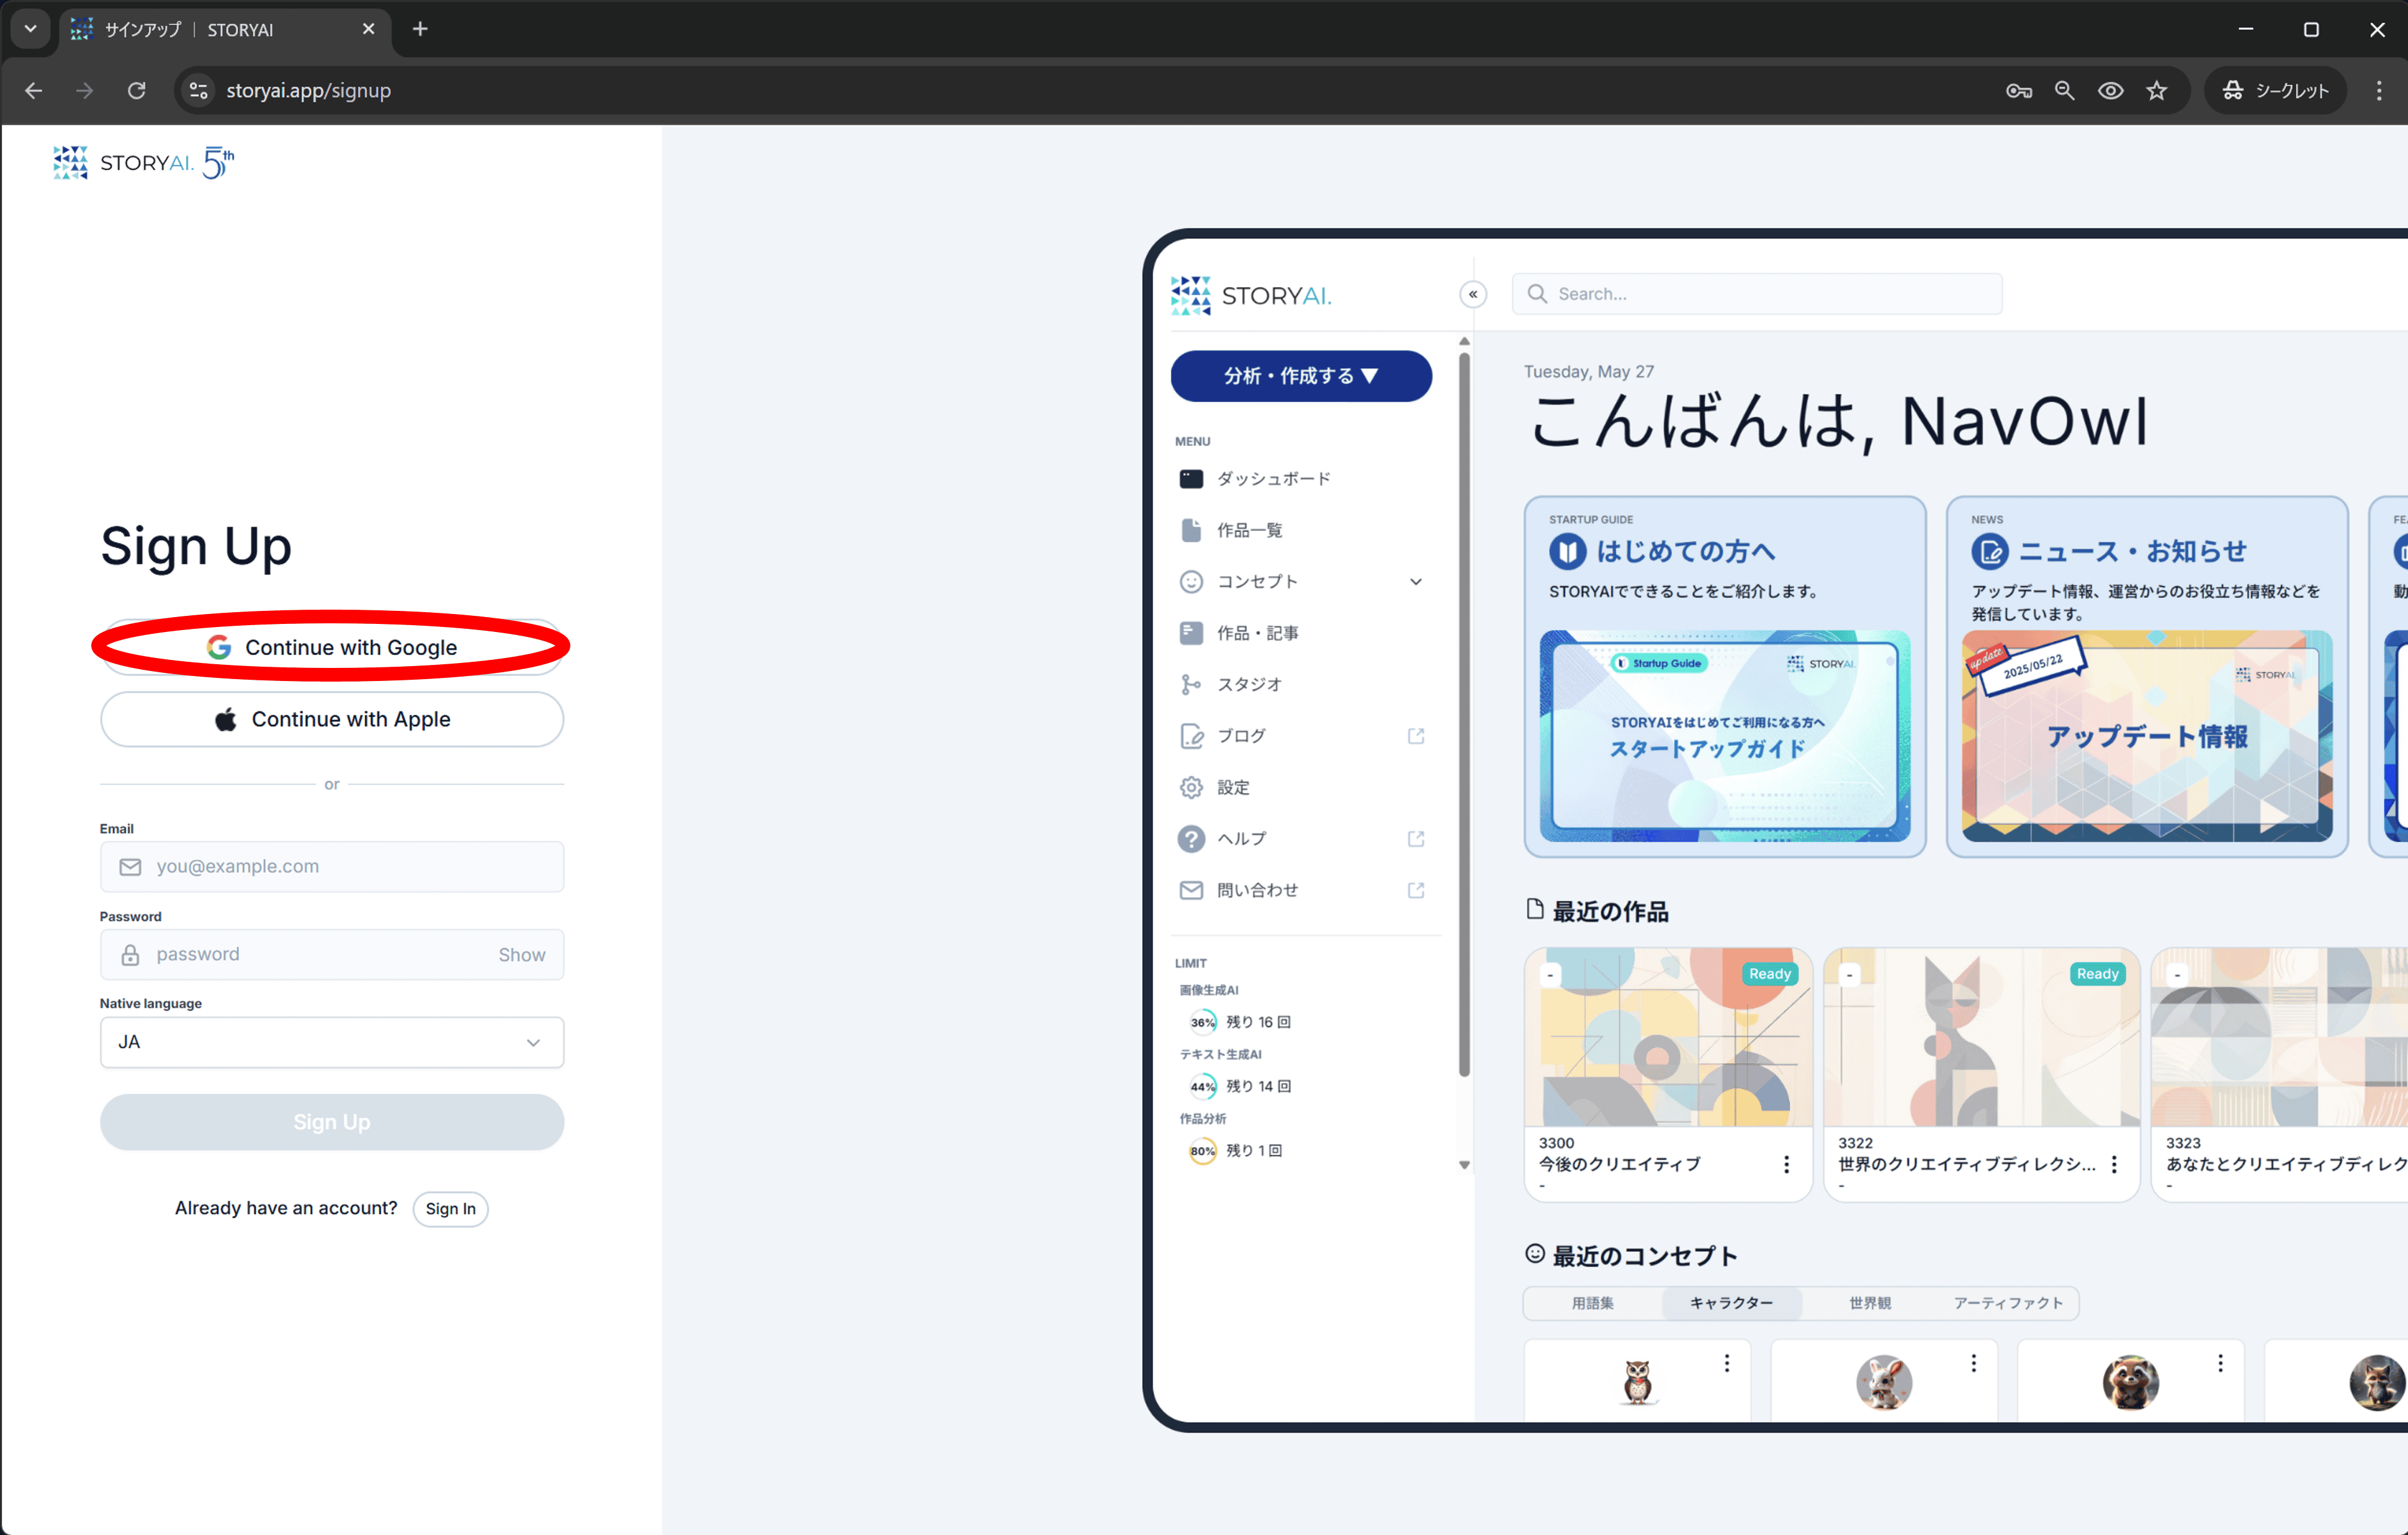
Task: Click the Apple logo icon on the button
Action: pos(226,719)
